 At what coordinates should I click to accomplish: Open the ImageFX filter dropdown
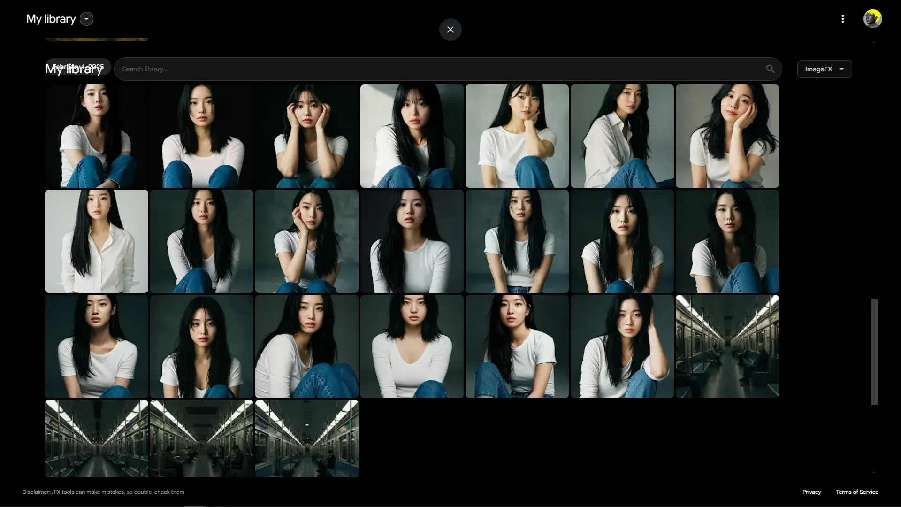824,69
